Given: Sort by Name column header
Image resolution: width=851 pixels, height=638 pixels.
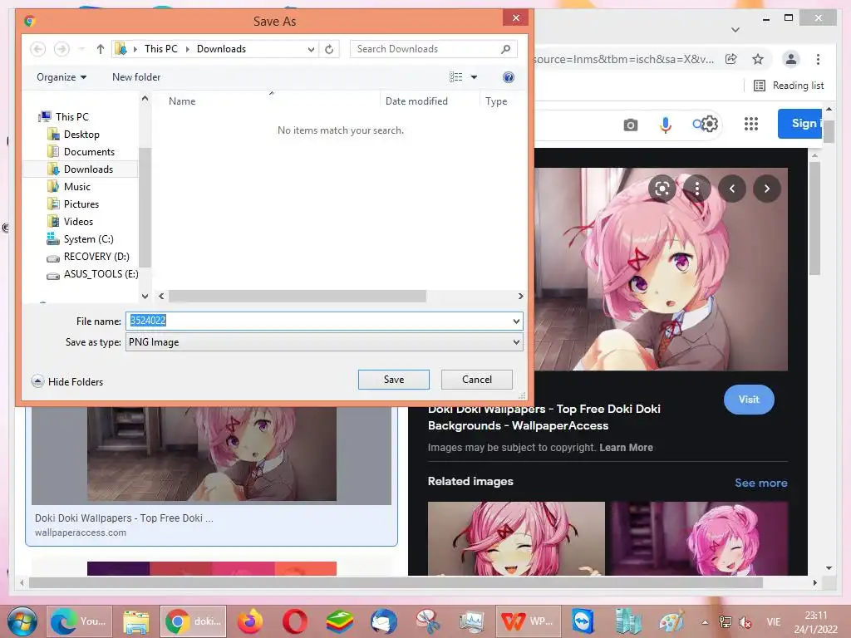Looking at the screenshot, I should coord(182,101).
